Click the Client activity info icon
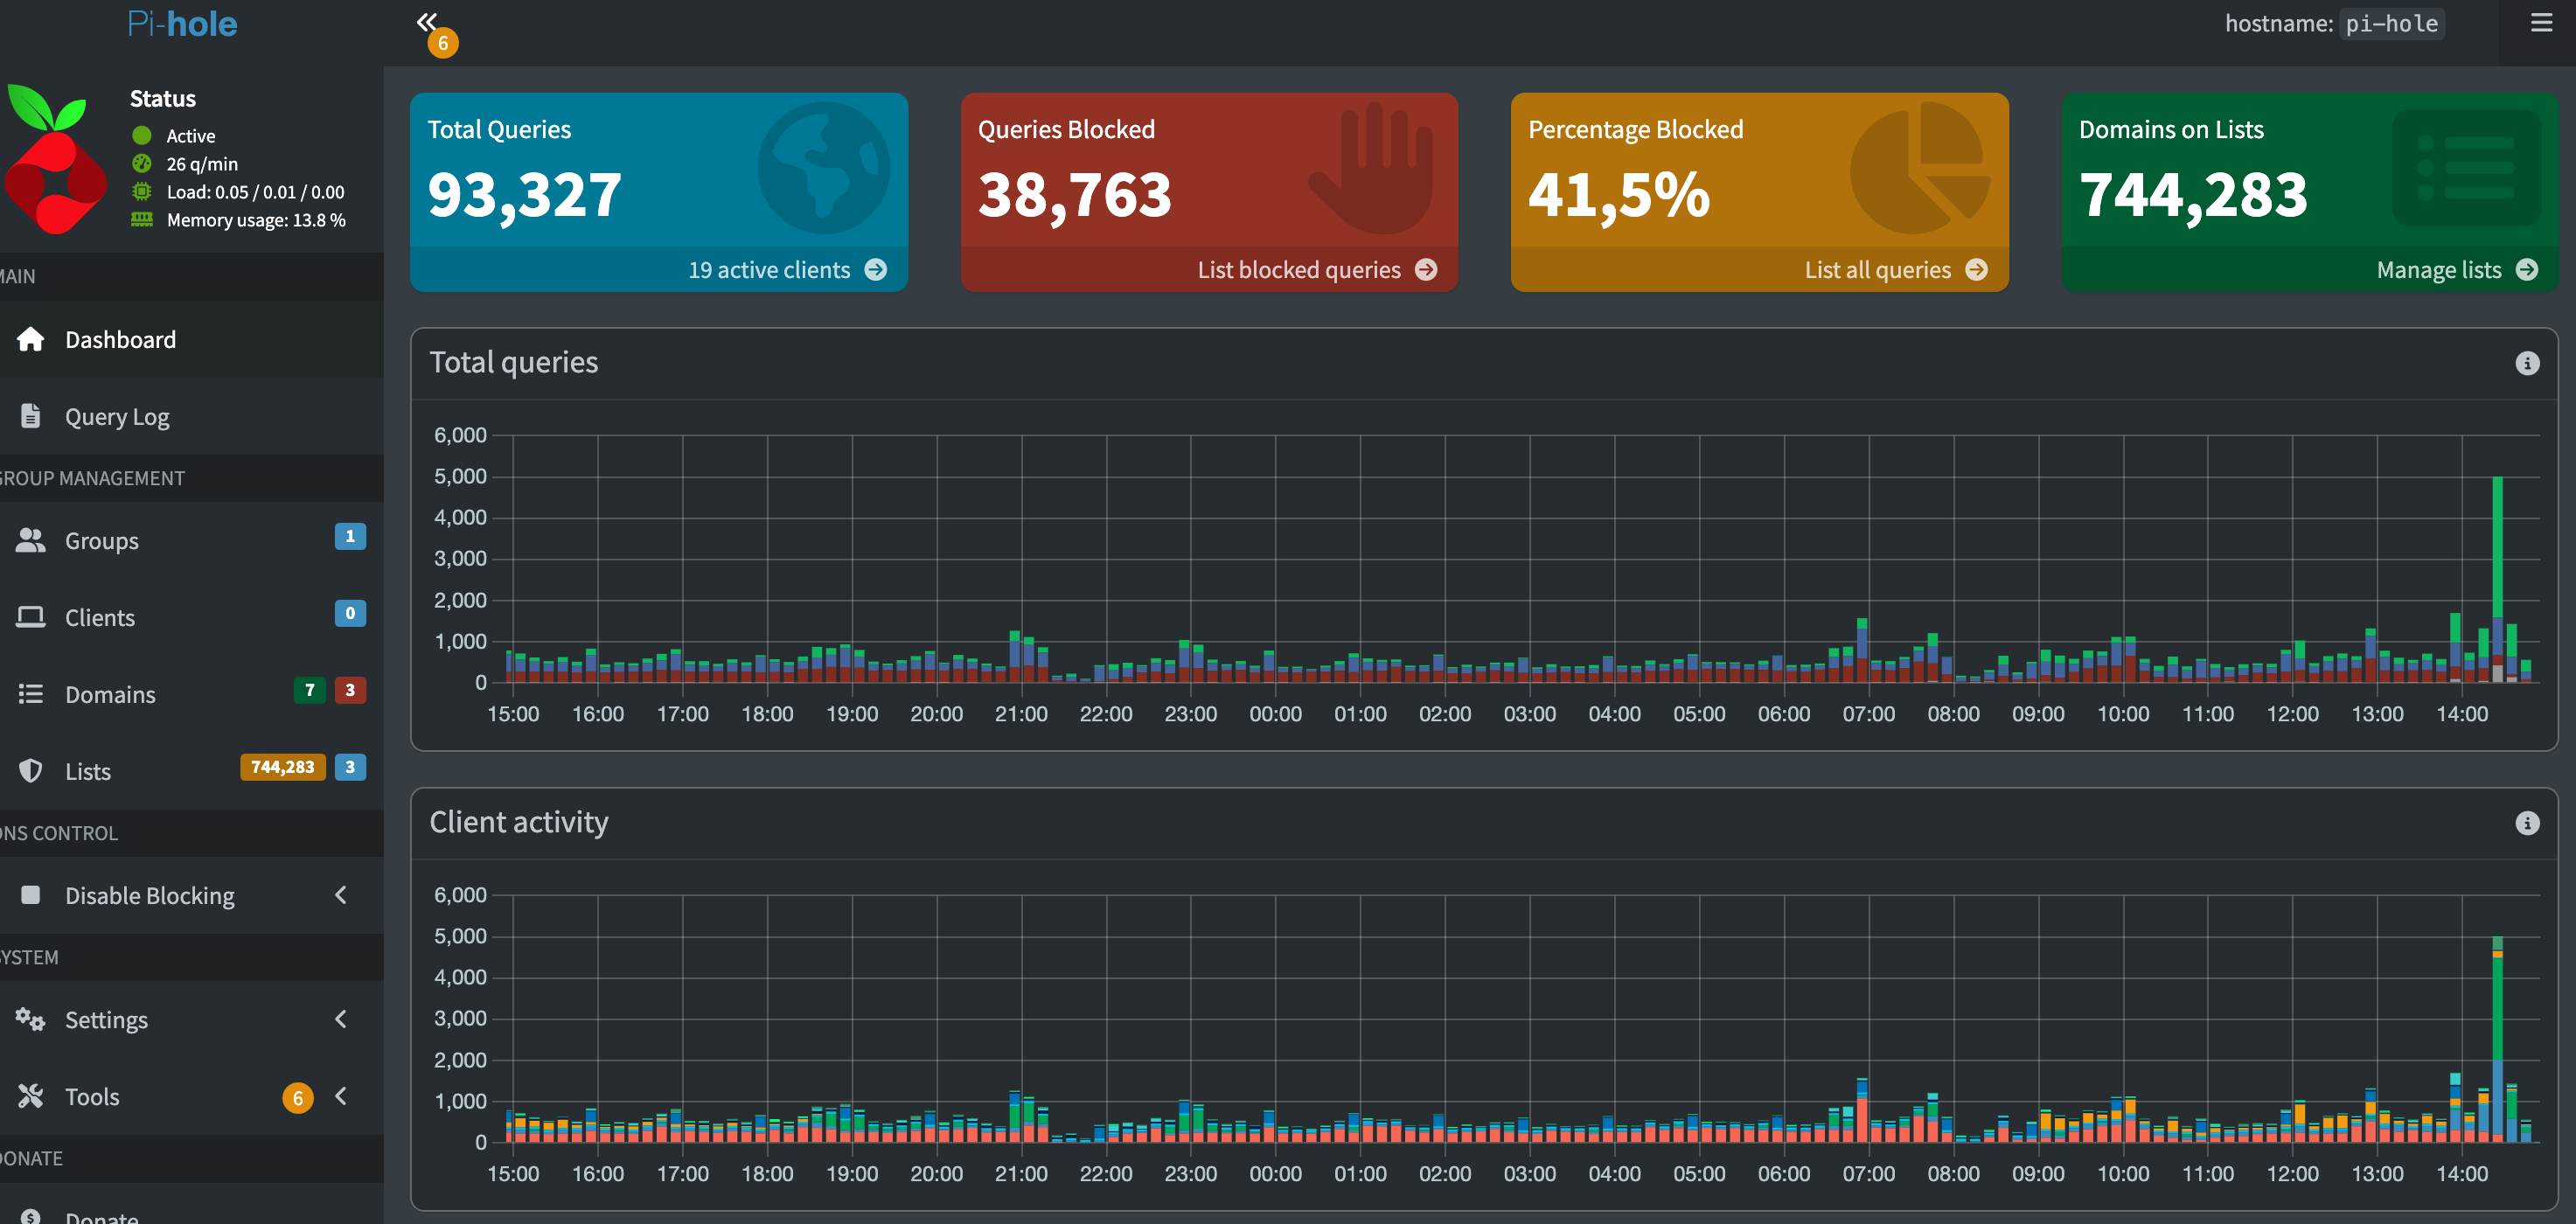The image size is (2576, 1224). pyautogui.click(x=2527, y=823)
